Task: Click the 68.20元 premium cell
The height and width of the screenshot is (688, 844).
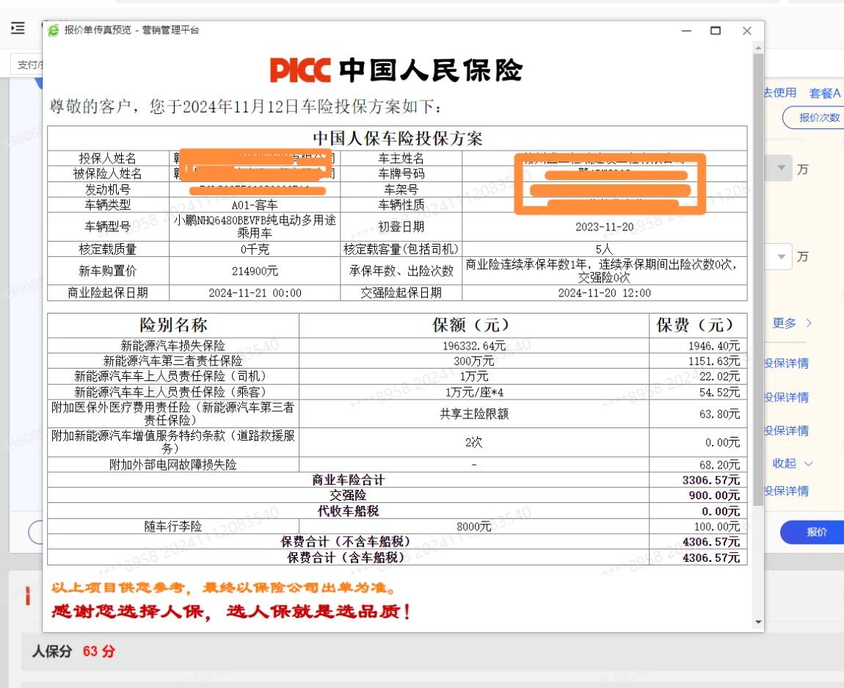Action: pos(720,465)
